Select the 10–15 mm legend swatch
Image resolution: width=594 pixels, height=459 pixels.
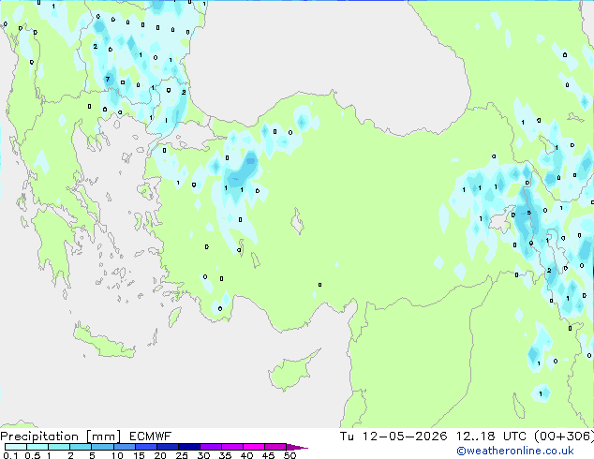[124, 447]
